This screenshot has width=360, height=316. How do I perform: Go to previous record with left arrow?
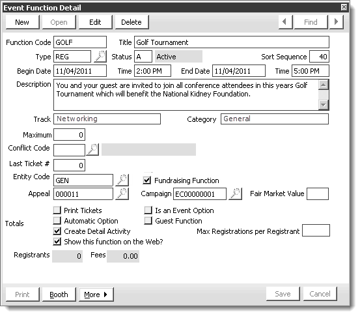(285, 22)
